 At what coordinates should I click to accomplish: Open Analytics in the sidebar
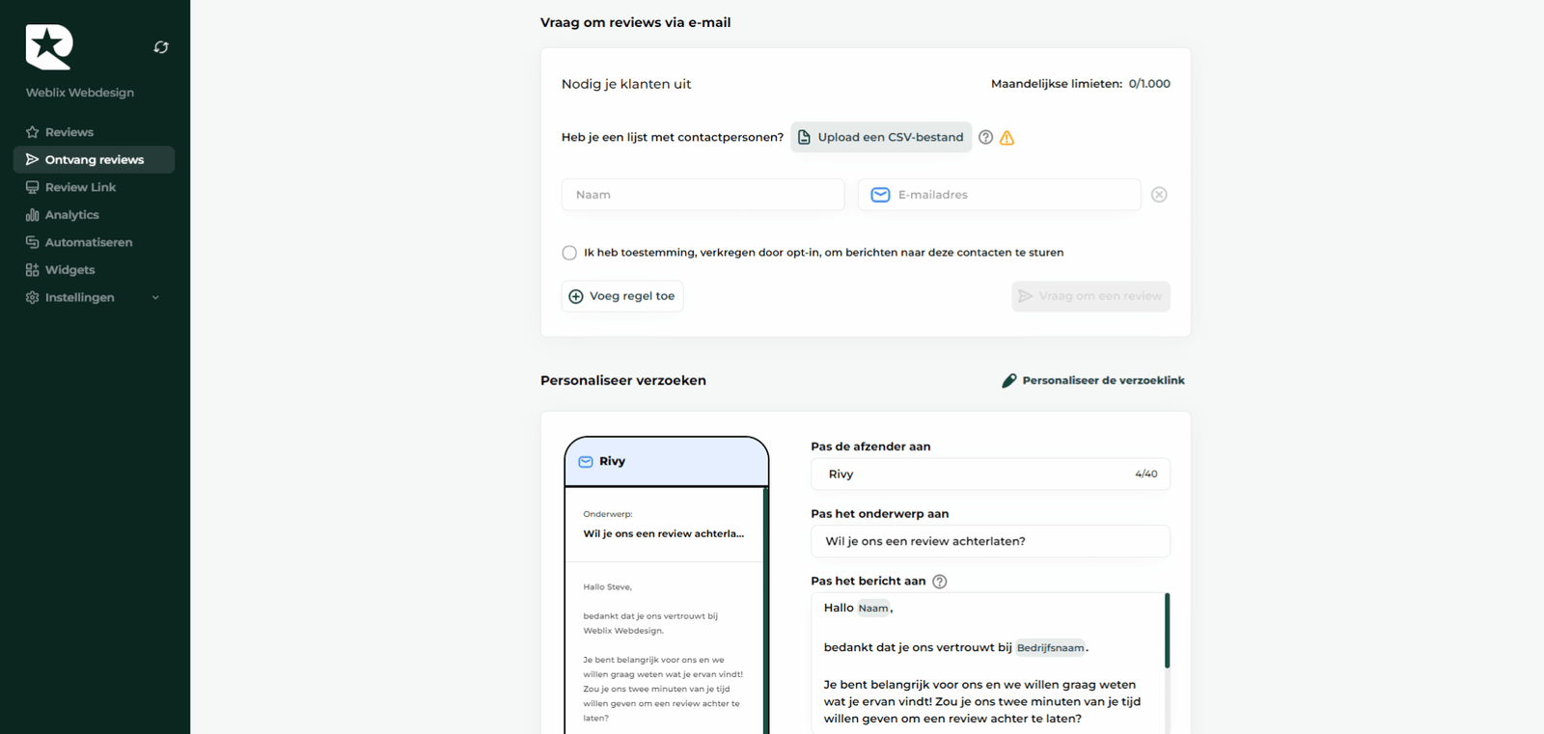[71, 215]
